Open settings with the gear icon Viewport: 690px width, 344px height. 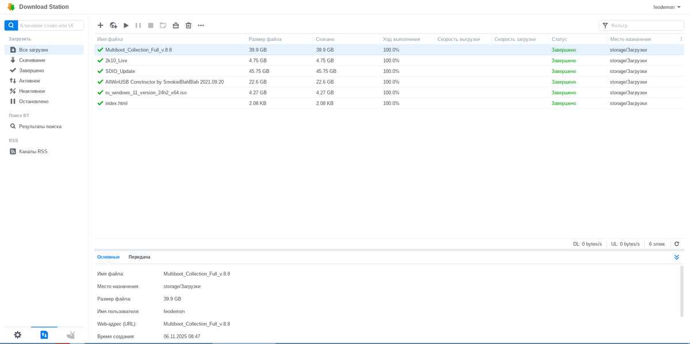tap(18, 335)
